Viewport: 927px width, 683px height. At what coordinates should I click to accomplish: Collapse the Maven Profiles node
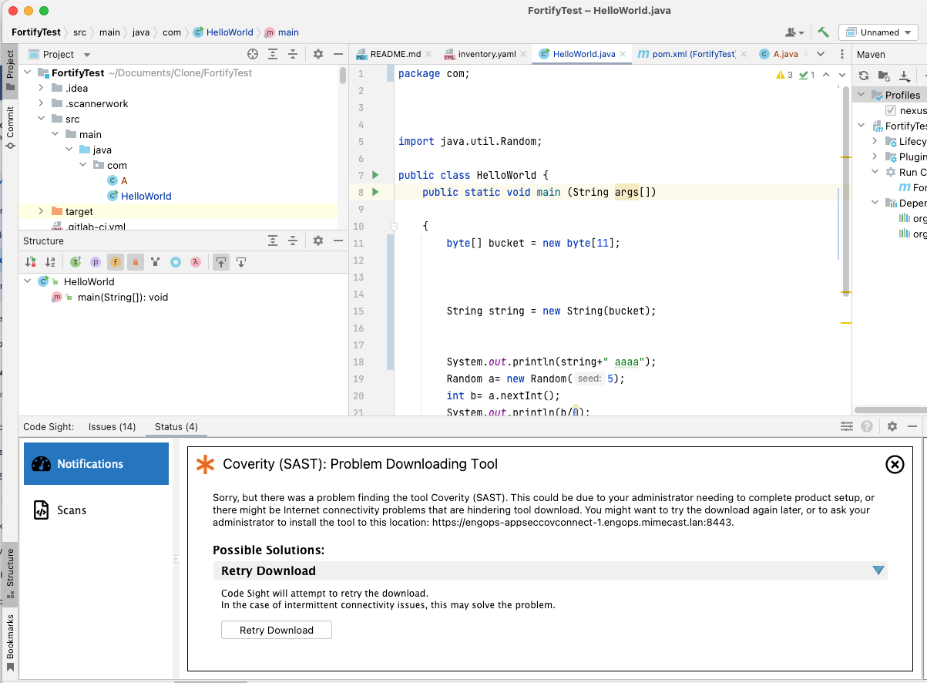tap(862, 95)
